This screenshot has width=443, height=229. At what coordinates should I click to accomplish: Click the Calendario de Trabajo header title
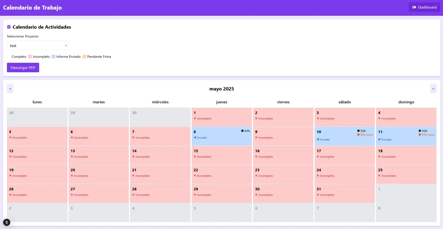[32, 7]
